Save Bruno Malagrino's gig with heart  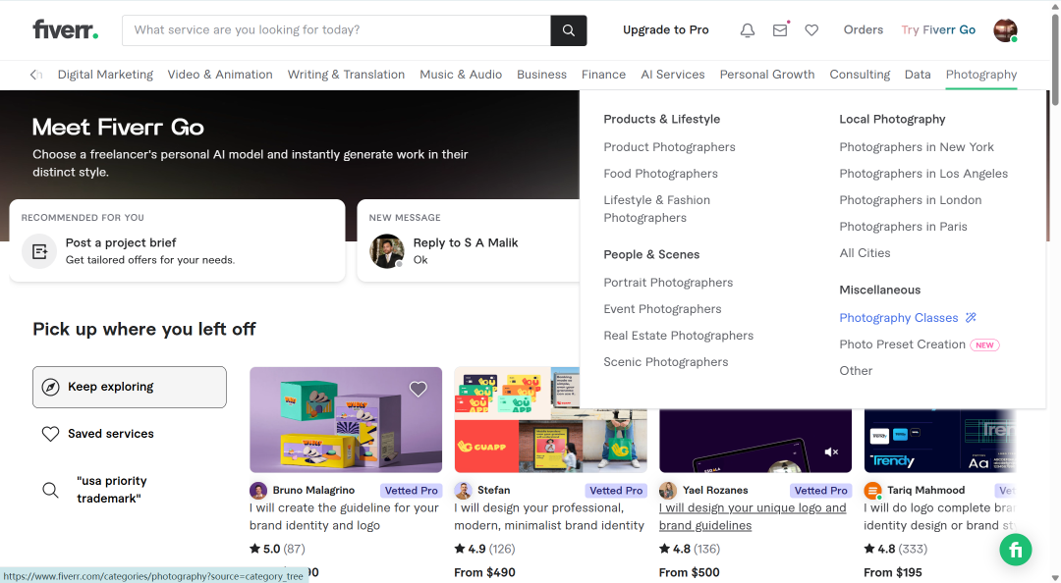pyautogui.click(x=419, y=389)
